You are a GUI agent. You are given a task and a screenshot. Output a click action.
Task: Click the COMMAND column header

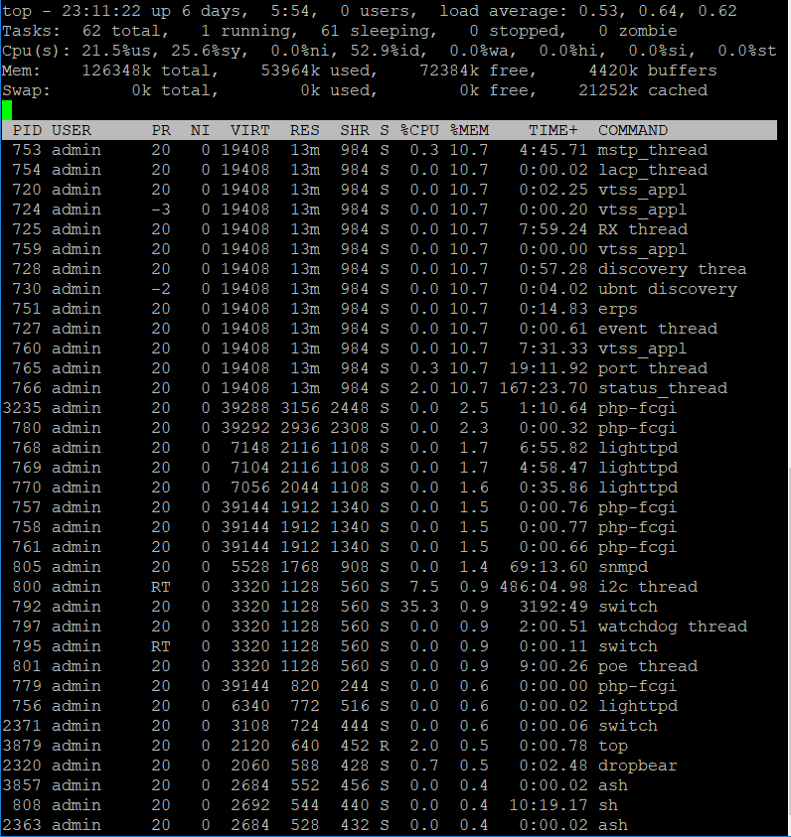(x=632, y=130)
